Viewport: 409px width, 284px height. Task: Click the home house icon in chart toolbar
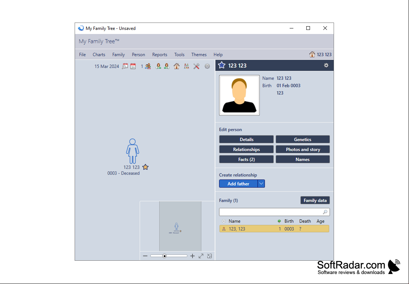[177, 66]
